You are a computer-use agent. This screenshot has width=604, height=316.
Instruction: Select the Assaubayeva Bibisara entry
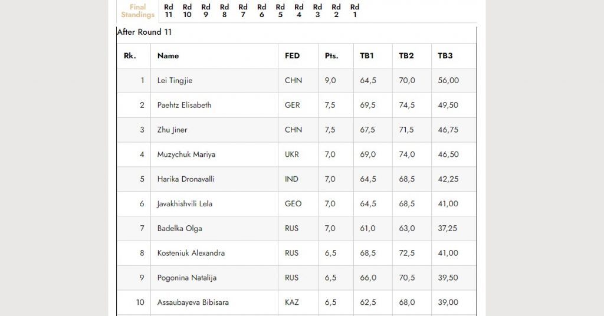(x=193, y=302)
